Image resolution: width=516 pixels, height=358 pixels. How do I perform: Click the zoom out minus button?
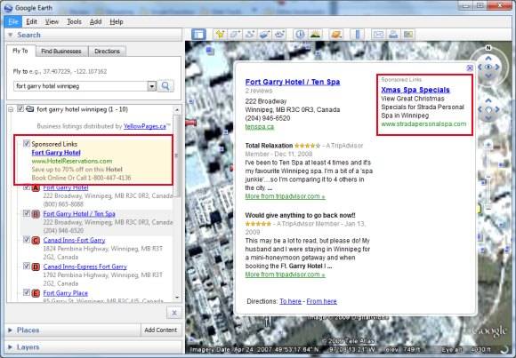(x=488, y=209)
